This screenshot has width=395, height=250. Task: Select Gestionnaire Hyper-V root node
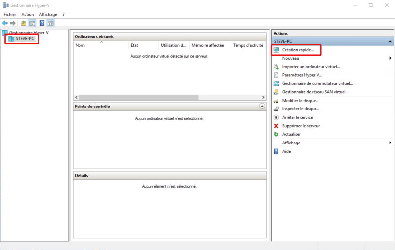(x=29, y=33)
